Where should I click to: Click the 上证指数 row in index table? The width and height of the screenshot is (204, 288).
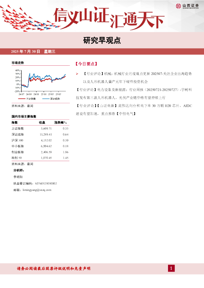pos(40,128)
